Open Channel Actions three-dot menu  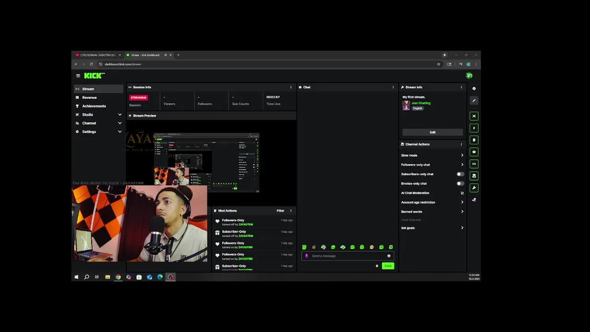pyautogui.click(x=461, y=144)
